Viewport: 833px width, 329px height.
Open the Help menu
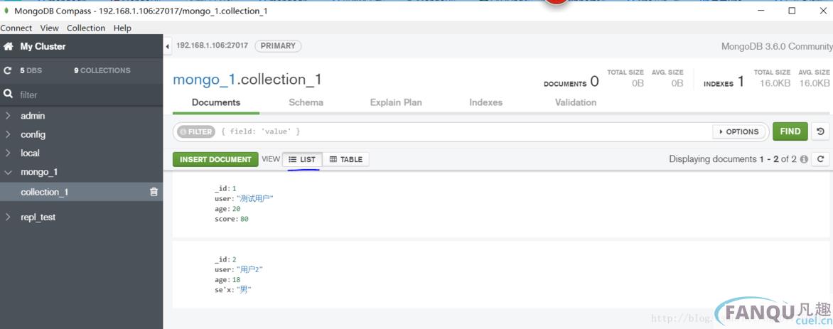pos(122,28)
